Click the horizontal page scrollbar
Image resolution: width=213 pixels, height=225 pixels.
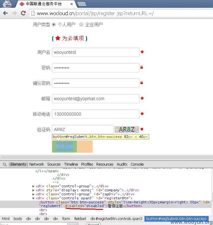pyautogui.click(x=106, y=157)
